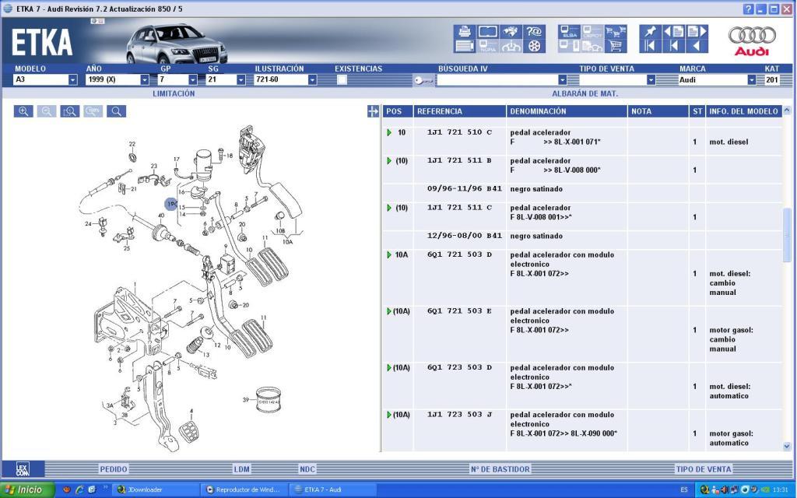
Task: Switch to Reproductor de Windows taskbar item
Action: pos(244,490)
